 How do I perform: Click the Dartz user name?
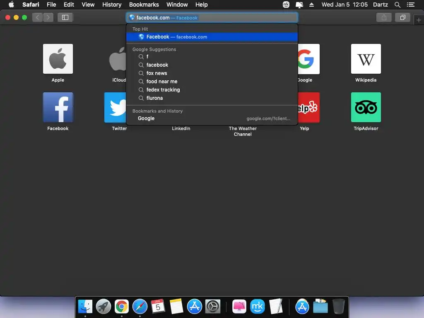tap(381, 5)
